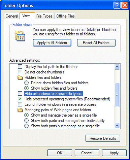Select Do not show hidden files and folders
The width and height of the screenshot is (130, 160).
(x=26, y=83)
